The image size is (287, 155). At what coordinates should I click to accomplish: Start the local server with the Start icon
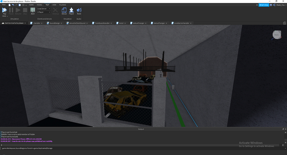32,11
